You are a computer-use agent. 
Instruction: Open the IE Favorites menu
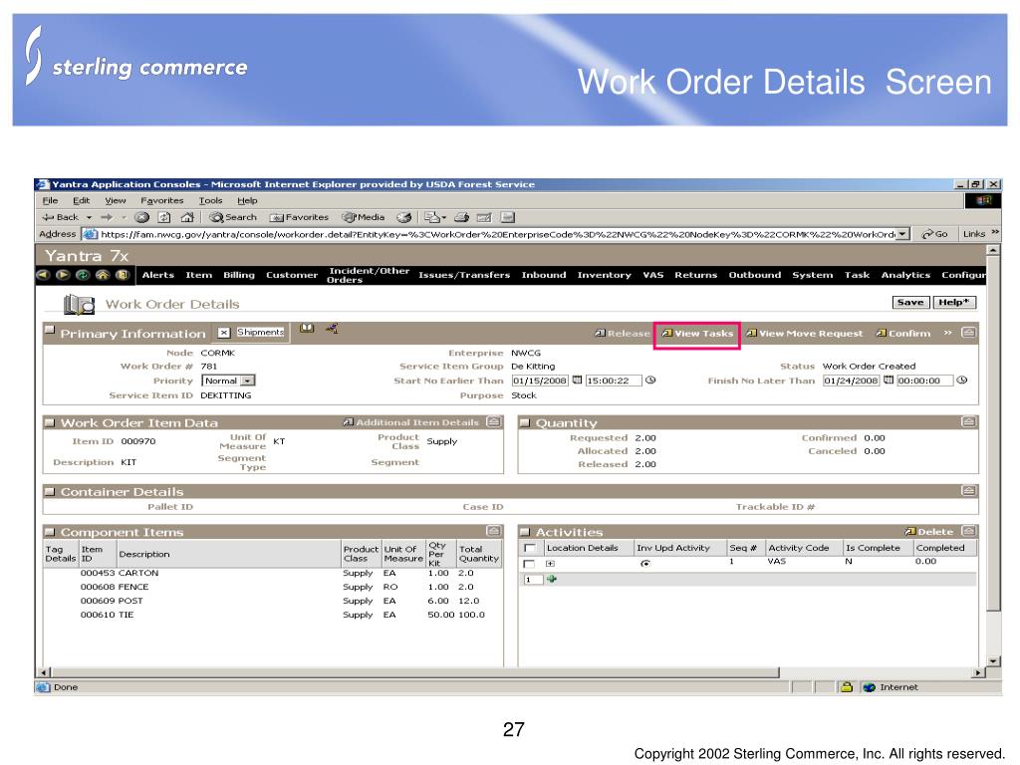click(x=162, y=200)
